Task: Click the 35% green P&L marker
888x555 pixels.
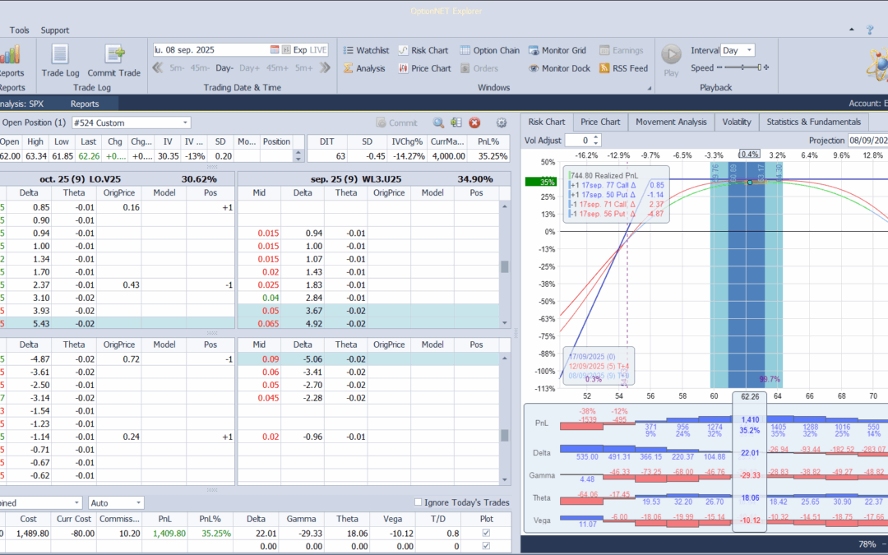Action: [541, 182]
